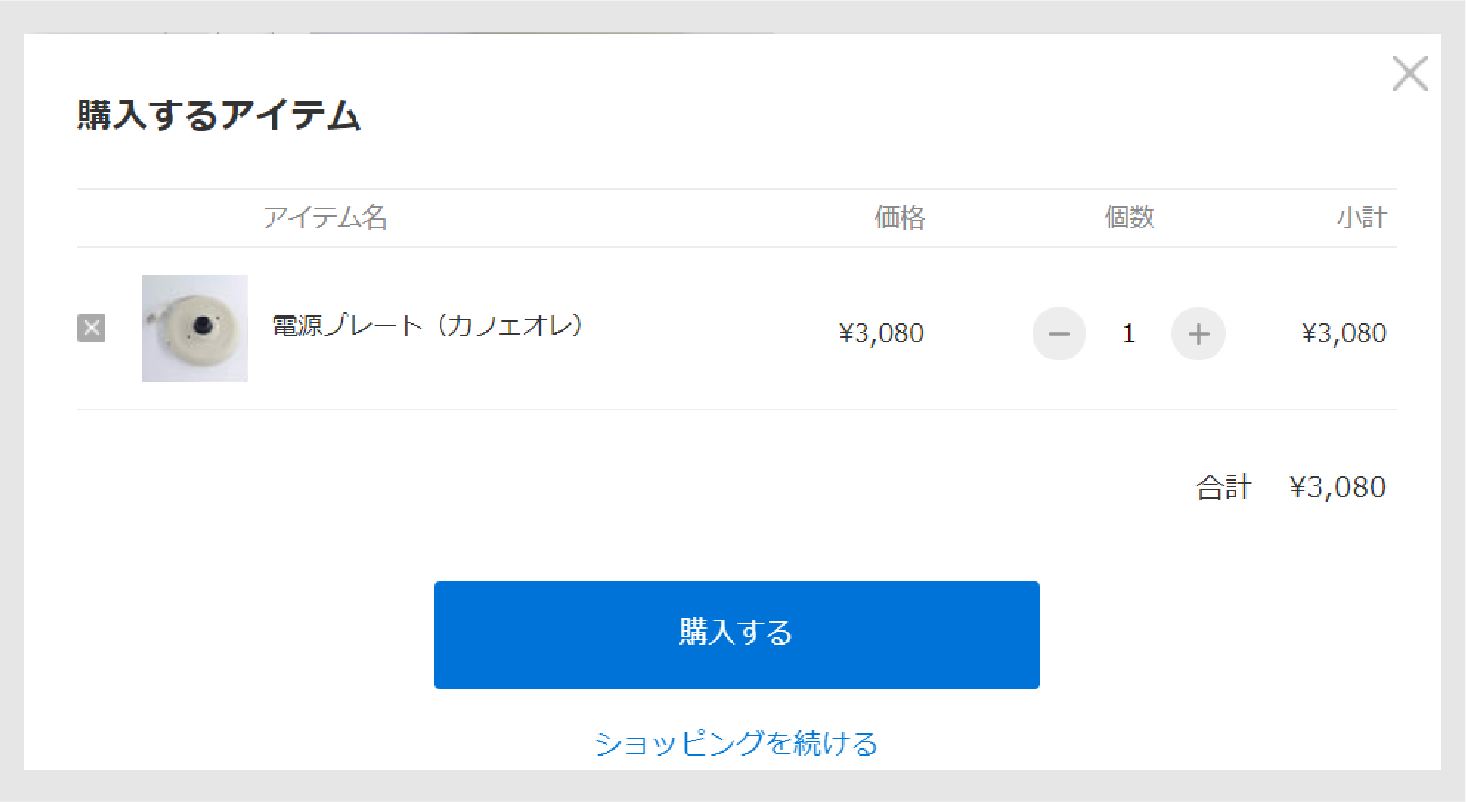Click the grand total amount
The width and height of the screenshot is (1466, 802).
1337,486
